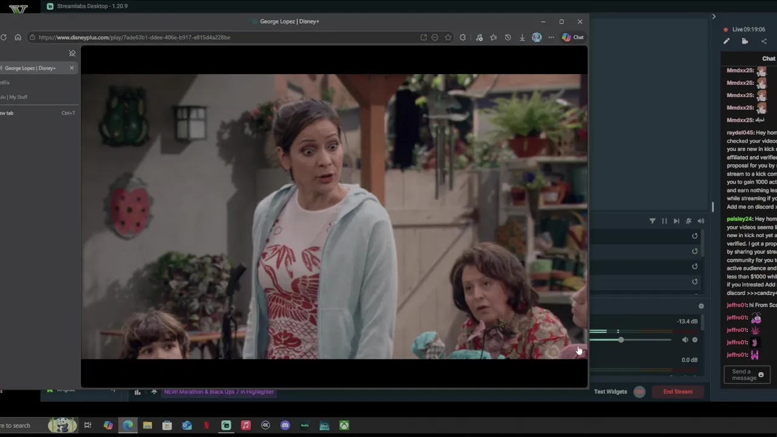Screen dimensions: 777x437
Task: Replay the third recent event
Action: (x=695, y=266)
